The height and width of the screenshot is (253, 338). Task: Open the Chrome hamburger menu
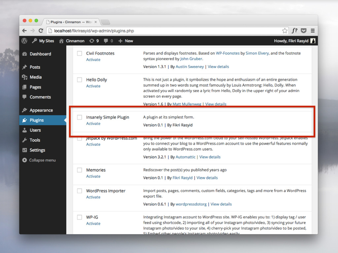tap(313, 31)
